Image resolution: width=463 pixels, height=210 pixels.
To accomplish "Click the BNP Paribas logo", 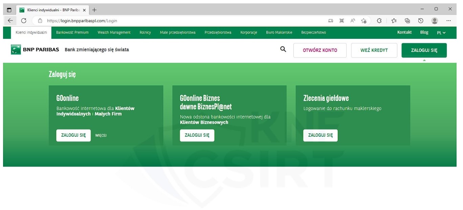I will (x=35, y=50).
